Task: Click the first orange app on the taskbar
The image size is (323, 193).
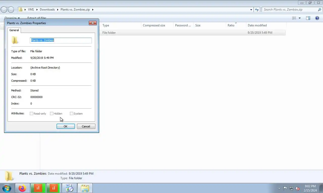Action: [38, 188]
